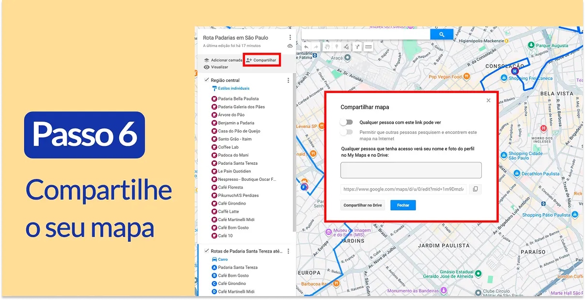
Task: Open the Rotas de Padaria layer options menu
Action: pyautogui.click(x=289, y=251)
